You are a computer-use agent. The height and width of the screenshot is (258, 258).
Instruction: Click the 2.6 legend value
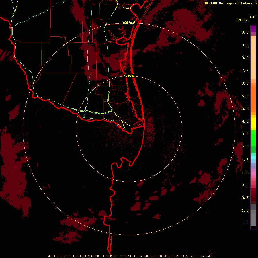tap(245, 147)
